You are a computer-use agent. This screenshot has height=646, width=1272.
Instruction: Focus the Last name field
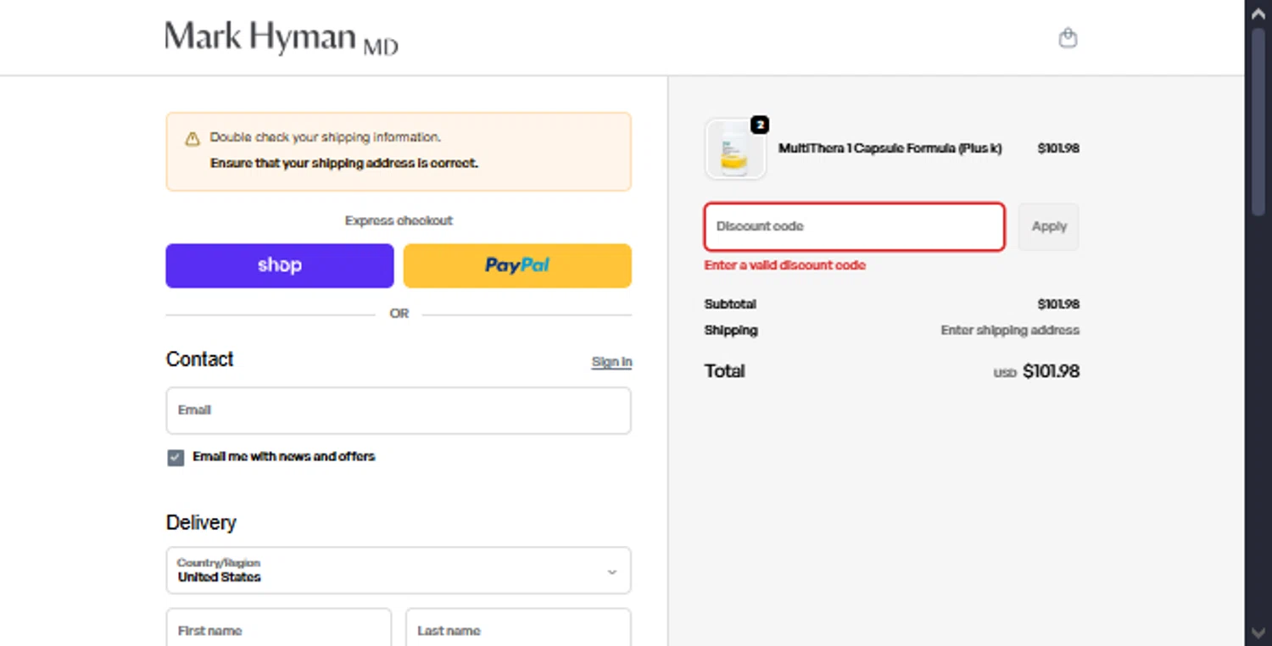(518, 627)
